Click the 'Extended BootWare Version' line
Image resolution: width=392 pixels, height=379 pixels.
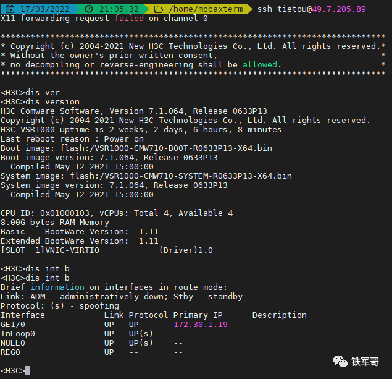pyautogui.click(x=79, y=241)
